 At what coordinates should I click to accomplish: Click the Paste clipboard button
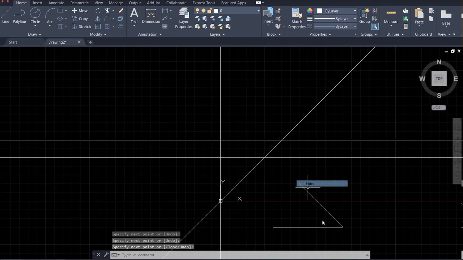(419, 16)
